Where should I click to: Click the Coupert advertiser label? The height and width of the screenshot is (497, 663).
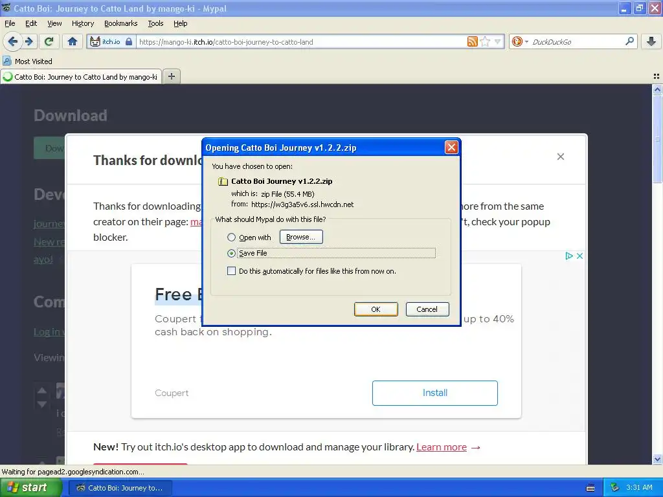[172, 393]
